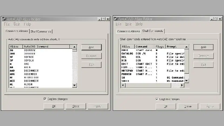The height and width of the screenshot is (126, 224).
Task: Select 3P 3DPOLY alias row
Action: [41, 60]
